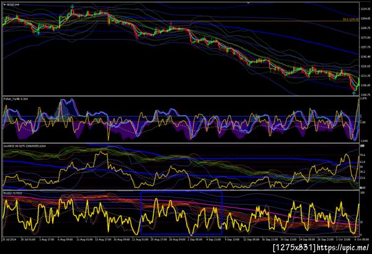Select the teal down arrow above the price peak
The height and width of the screenshot is (254, 372).
[72, 7]
